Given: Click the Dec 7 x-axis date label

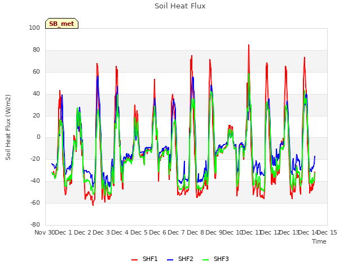Looking at the screenshot, I should (177, 232).
